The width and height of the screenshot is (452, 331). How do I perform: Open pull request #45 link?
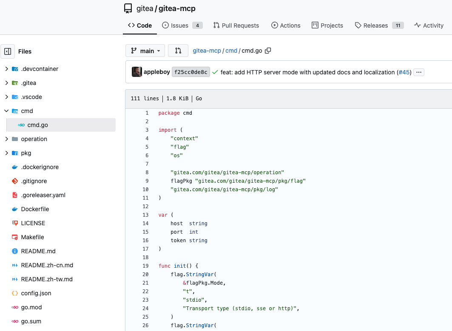tap(404, 72)
